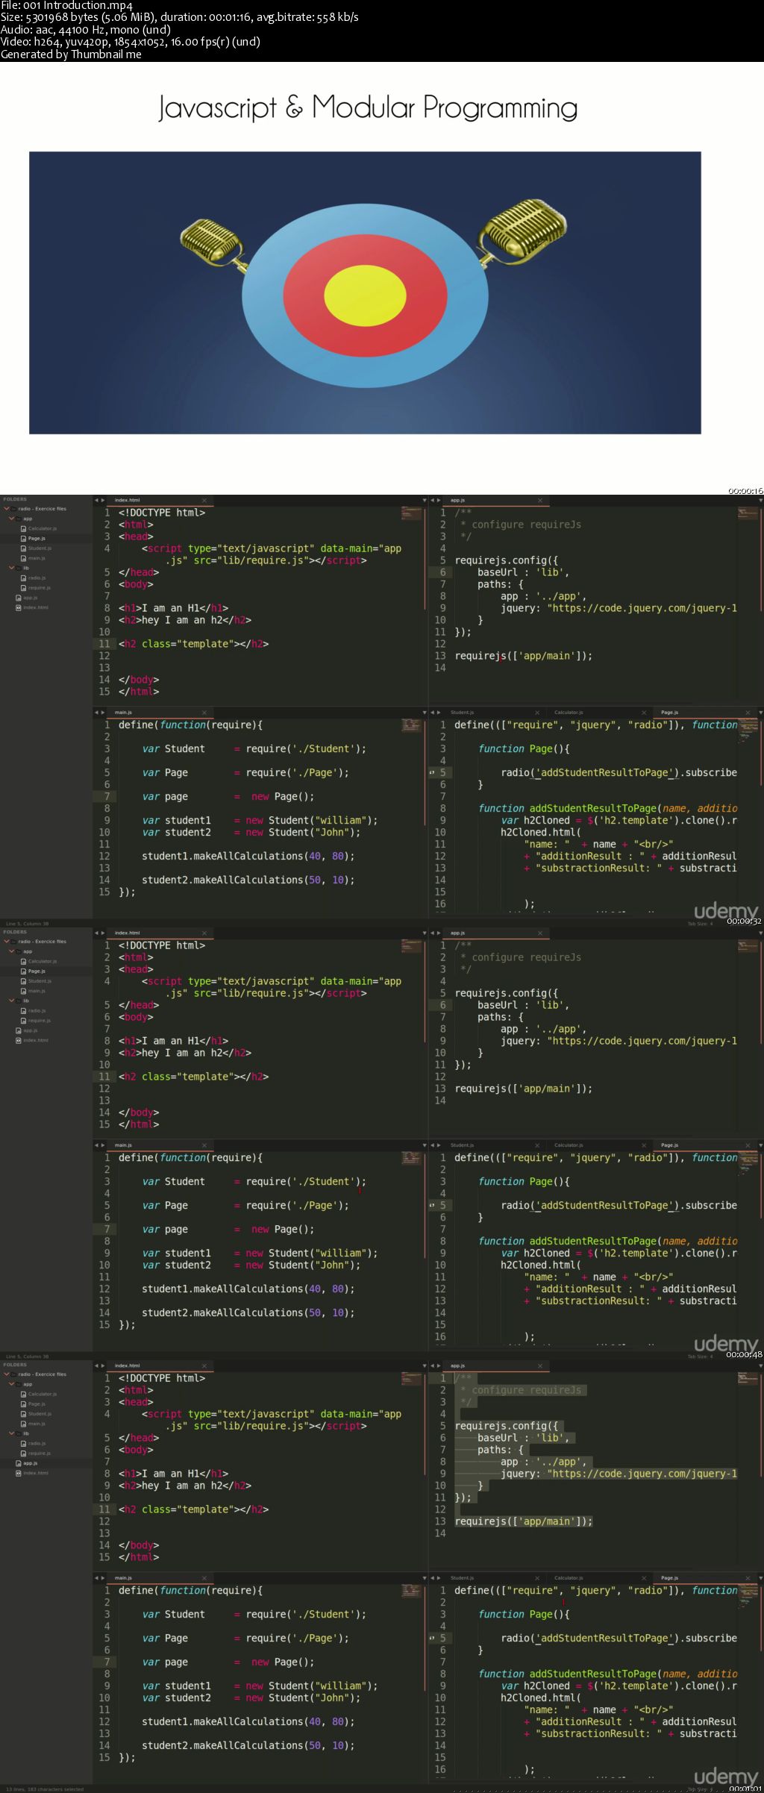Image resolution: width=764 pixels, height=1793 pixels.
Task: Switch to Student.js tab in 00:01:01 frame
Action: [x=492, y=1578]
